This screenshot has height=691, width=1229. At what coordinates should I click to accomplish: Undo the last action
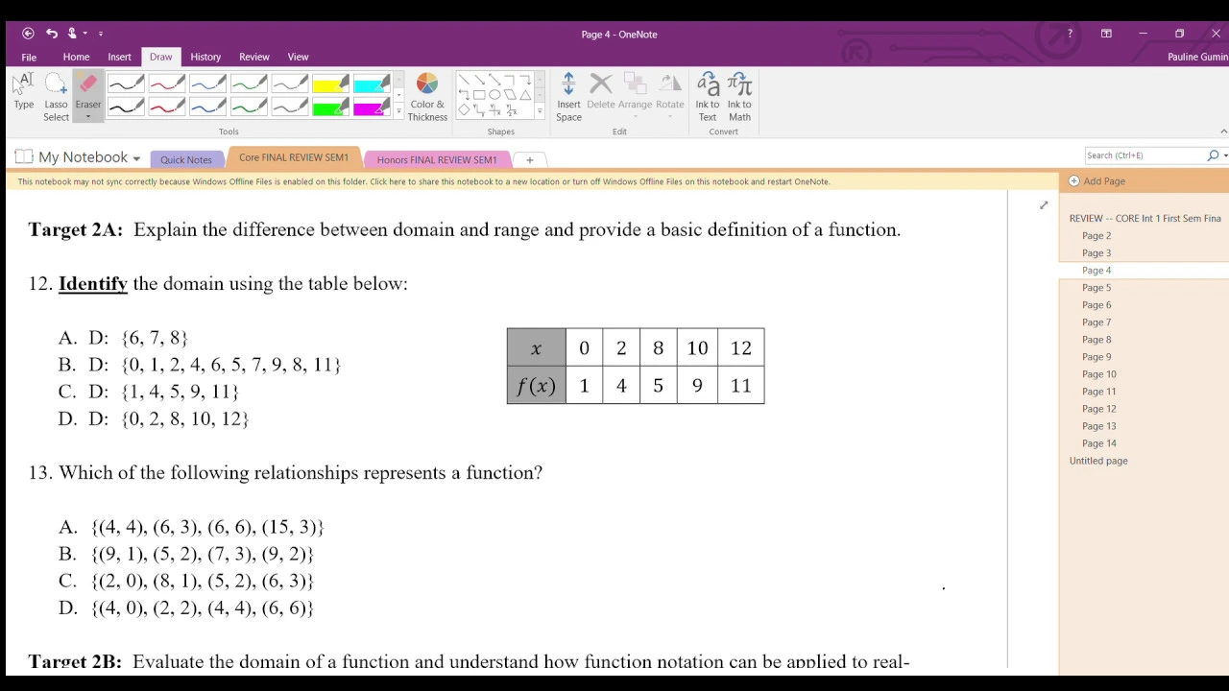coord(52,34)
